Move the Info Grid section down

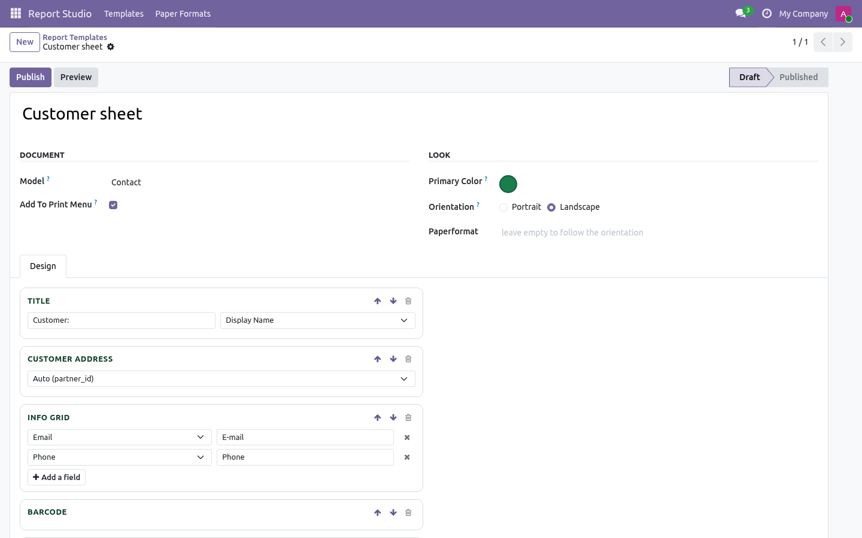(x=393, y=418)
